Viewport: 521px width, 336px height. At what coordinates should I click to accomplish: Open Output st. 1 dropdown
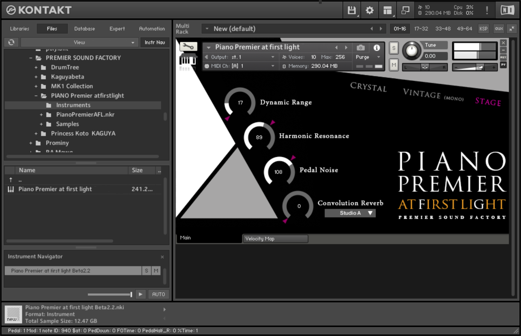click(240, 57)
